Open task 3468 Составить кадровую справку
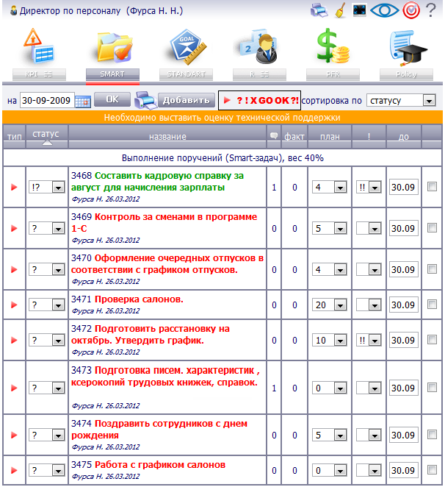 tap(157, 182)
